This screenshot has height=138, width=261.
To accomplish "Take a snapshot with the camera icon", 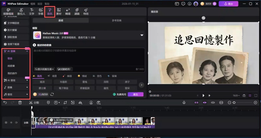I will tap(244, 95).
